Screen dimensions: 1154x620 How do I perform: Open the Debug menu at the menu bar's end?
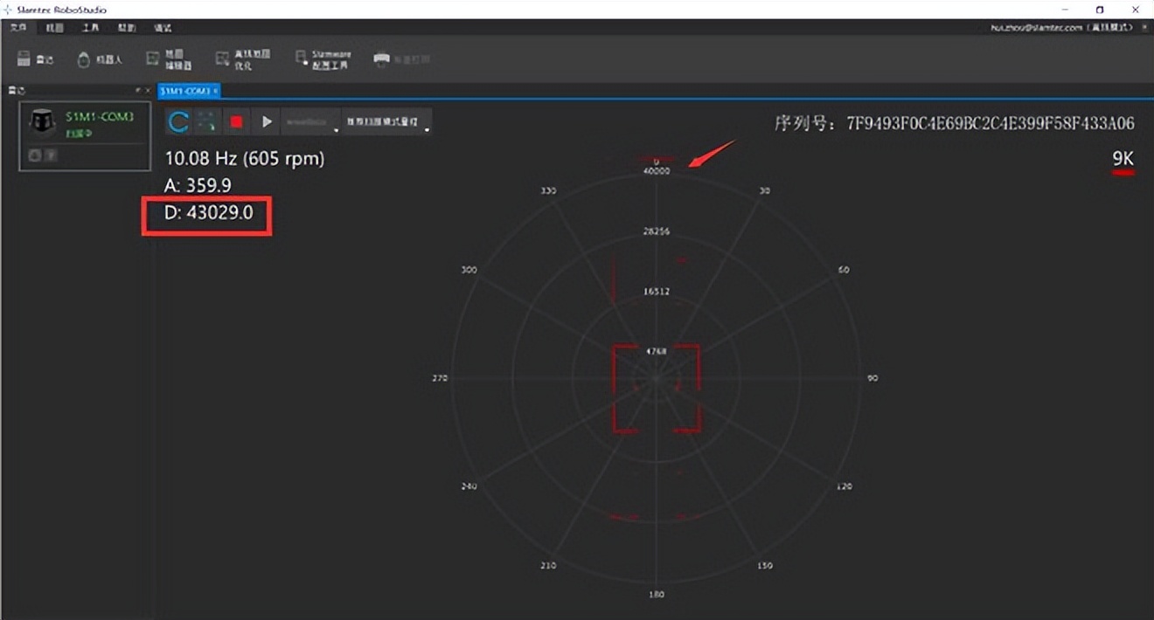click(163, 28)
